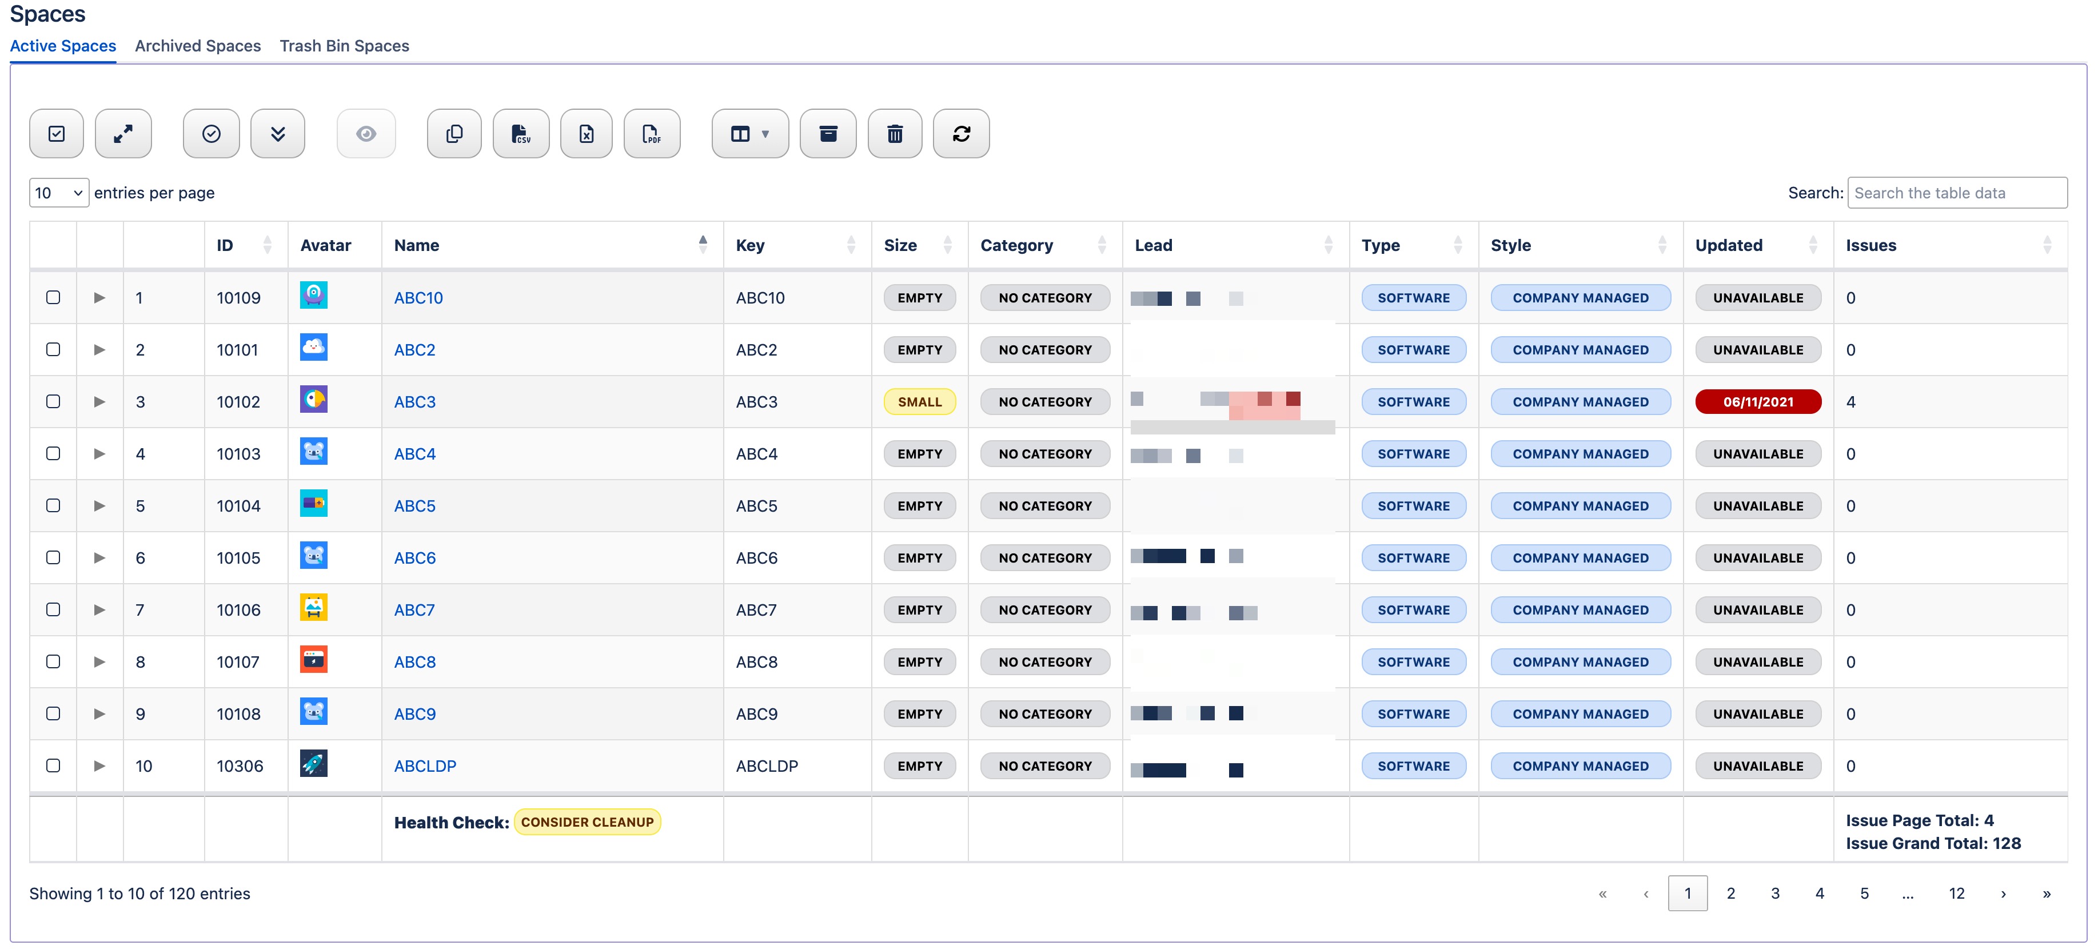Open the Trash Bin Spaces tab
The width and height of the screenshot is (2098, 949).
pos(344,46)
